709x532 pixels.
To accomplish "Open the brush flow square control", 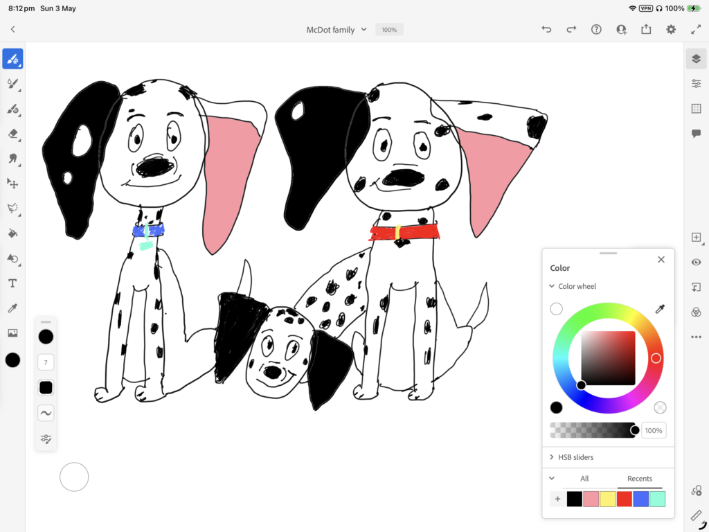I will [x=46, y=388].
